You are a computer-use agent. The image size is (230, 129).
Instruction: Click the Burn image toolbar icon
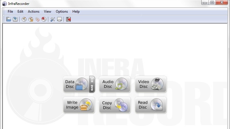[x=30, y=19]
